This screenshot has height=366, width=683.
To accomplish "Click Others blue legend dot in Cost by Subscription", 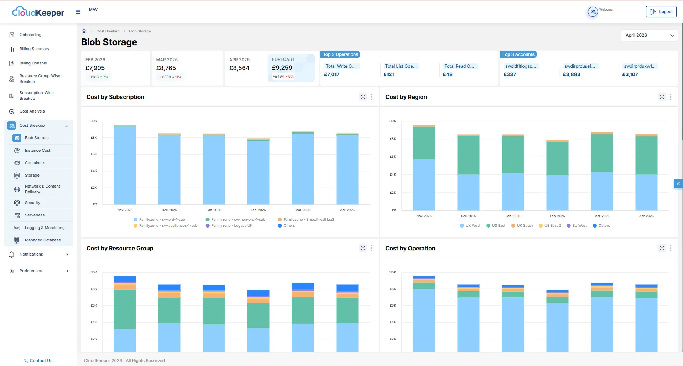I will click(x=280, y=226).
